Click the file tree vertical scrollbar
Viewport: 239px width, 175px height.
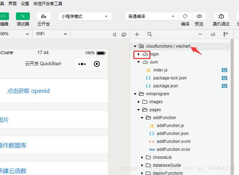pos(232,107)
